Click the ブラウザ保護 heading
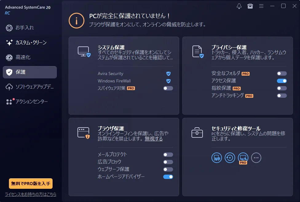The height and width of the screenshot is (202, 300). click(x=111, y=128)
